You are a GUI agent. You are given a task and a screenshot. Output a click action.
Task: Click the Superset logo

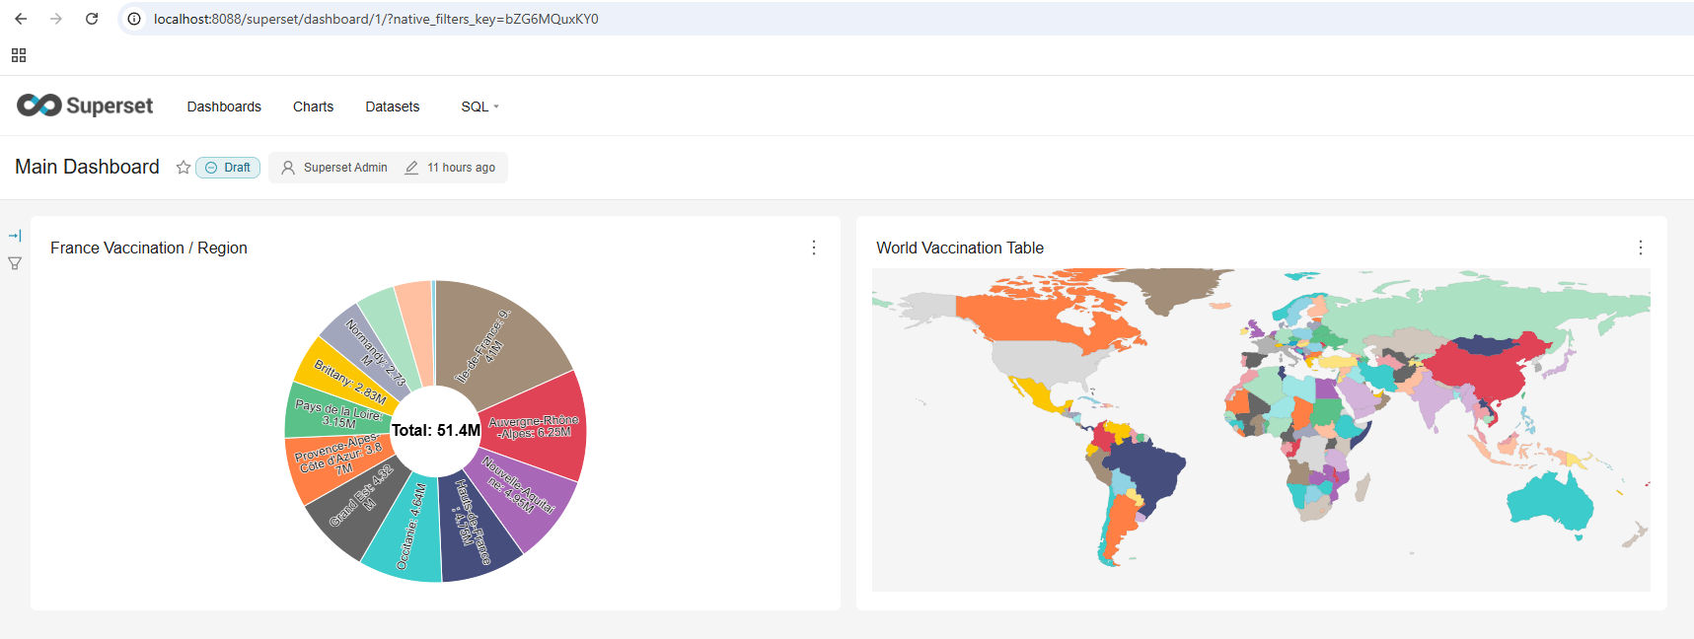click(x=85, y=106)
